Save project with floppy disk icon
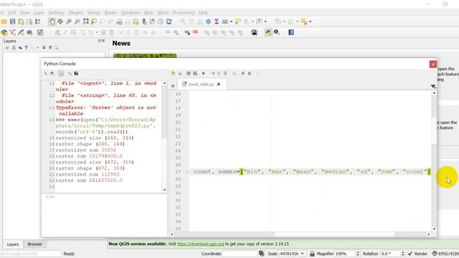The image size is (459, 258). point(13,21)
